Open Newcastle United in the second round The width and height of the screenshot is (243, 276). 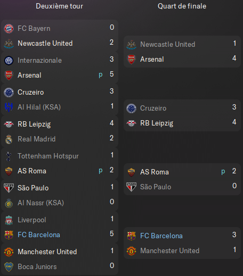(45, 44)
